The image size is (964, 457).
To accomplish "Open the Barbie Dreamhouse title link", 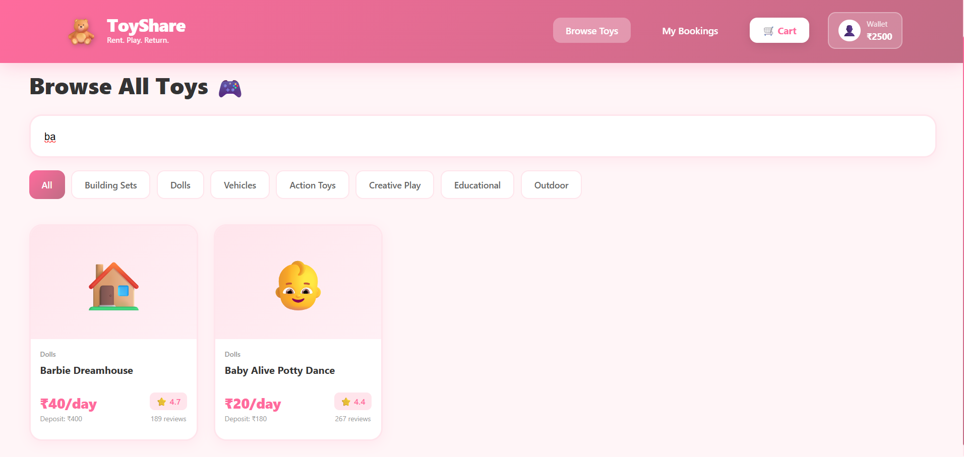I will coord(87,370).
